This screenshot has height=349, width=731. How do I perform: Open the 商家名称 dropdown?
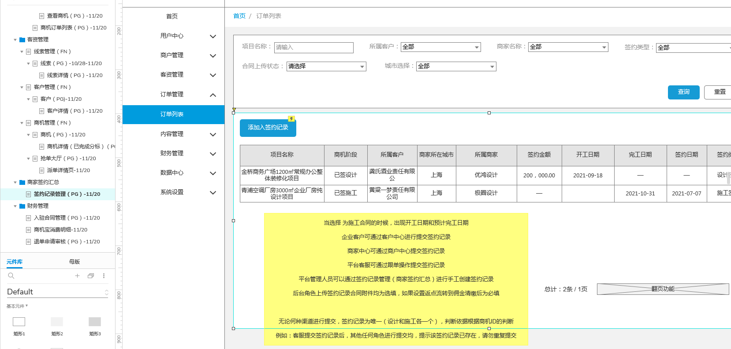pyautogui.click(x=568, y=47)
